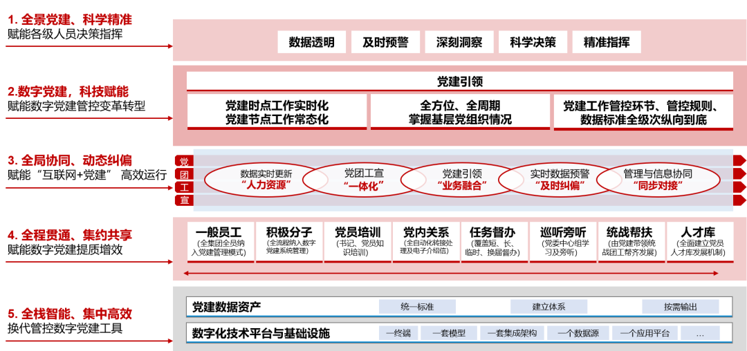Select the 业务融合 oval

coord(461,180)
